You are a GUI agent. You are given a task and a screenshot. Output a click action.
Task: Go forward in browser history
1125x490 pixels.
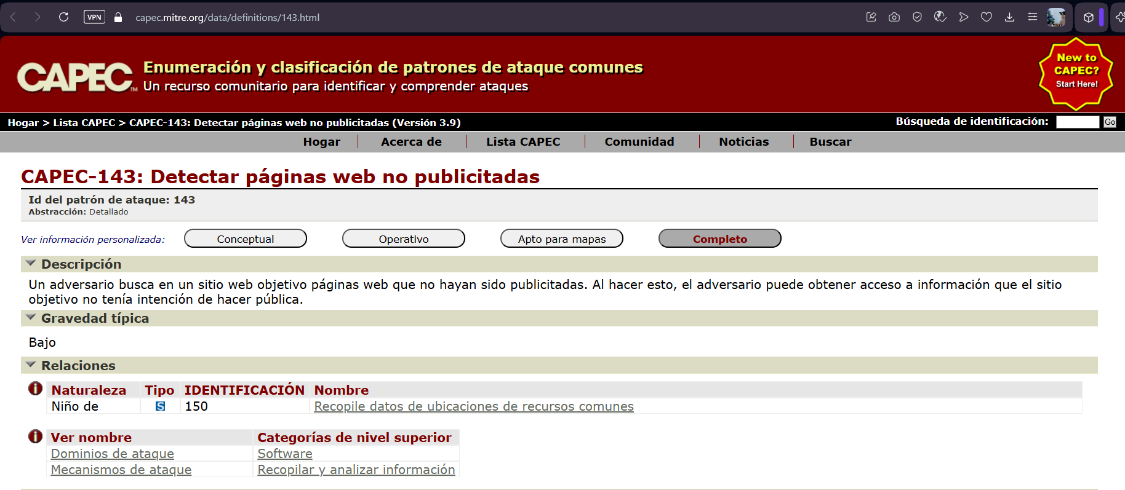(x=38, y=17)
